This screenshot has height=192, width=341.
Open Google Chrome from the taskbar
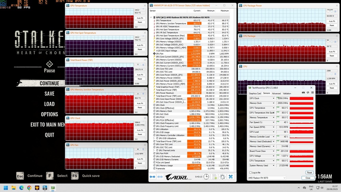click(29, 188)
